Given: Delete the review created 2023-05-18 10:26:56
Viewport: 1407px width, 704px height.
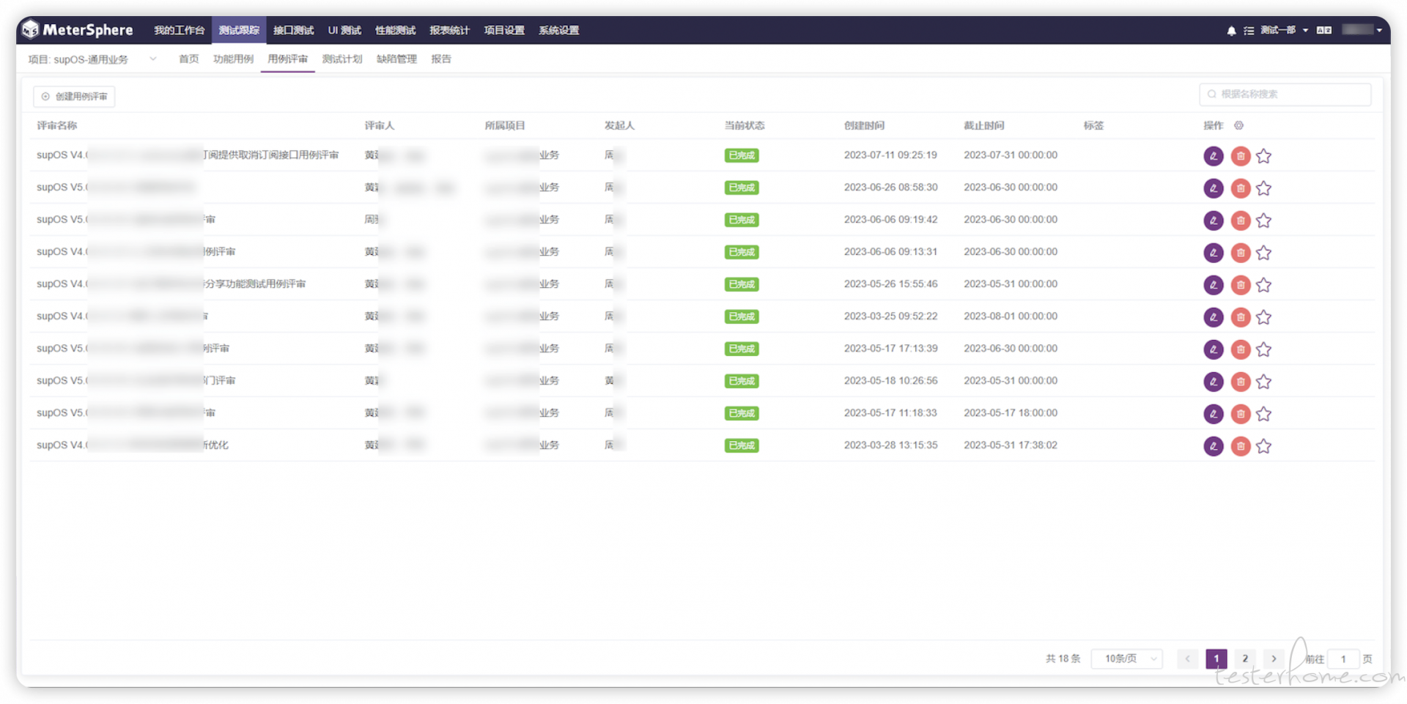Looking at the screenshot, I should (x=1241, y=382).
